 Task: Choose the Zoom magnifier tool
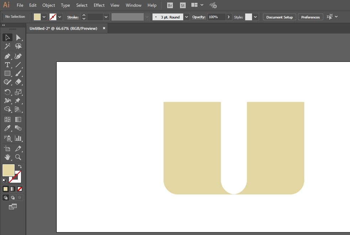[x=18, y=157]
